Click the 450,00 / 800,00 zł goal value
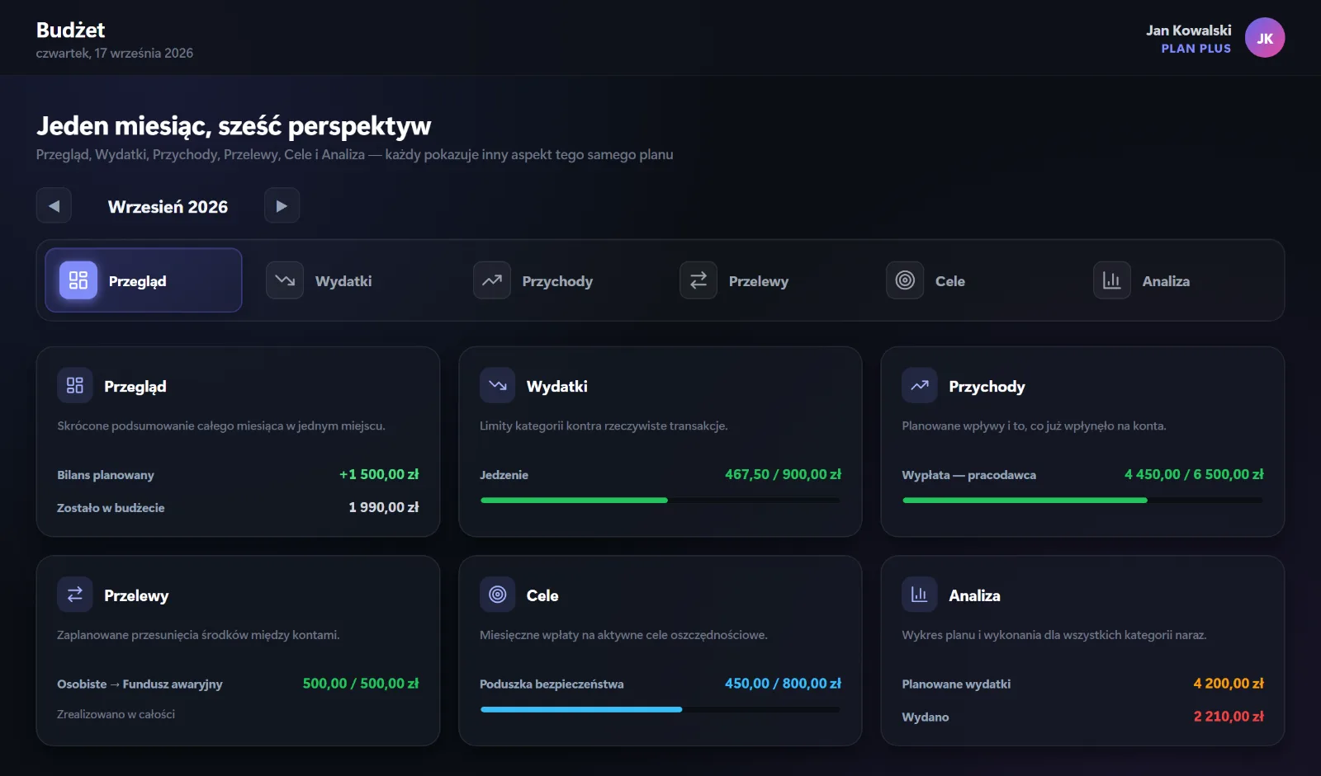The width and height of the screenshot is (1321, 776). point(783,684)
